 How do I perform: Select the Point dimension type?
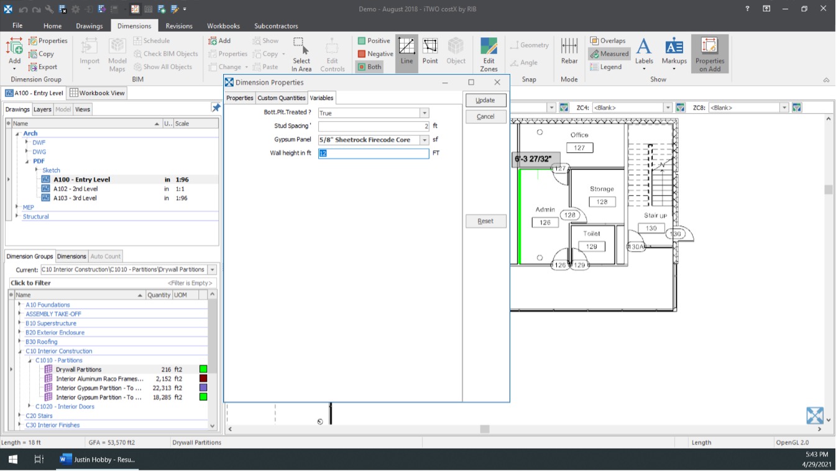(430, 52)
